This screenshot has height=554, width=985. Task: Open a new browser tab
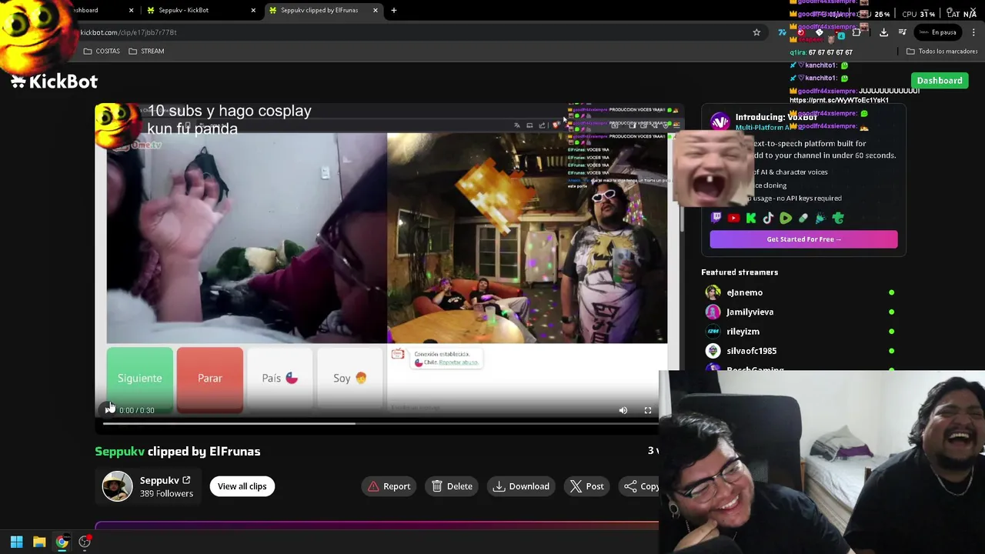tap(394, 10)
